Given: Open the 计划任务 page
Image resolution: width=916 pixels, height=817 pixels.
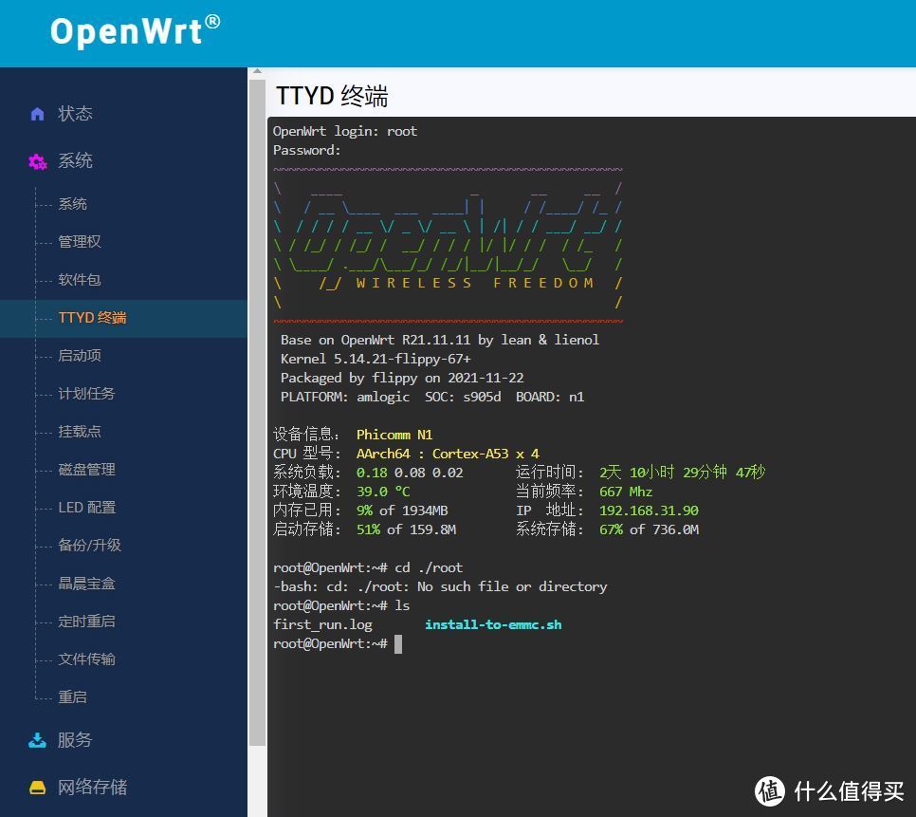Looking at the screenshot, I should click(x=86, y=394).
